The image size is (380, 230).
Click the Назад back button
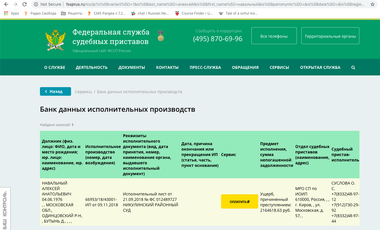click(55, 91)
